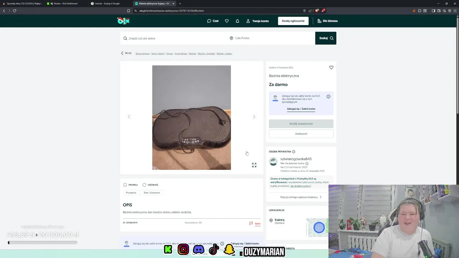
Task: Go back with the Wróć arrow
Action: (x=126, y=53)
